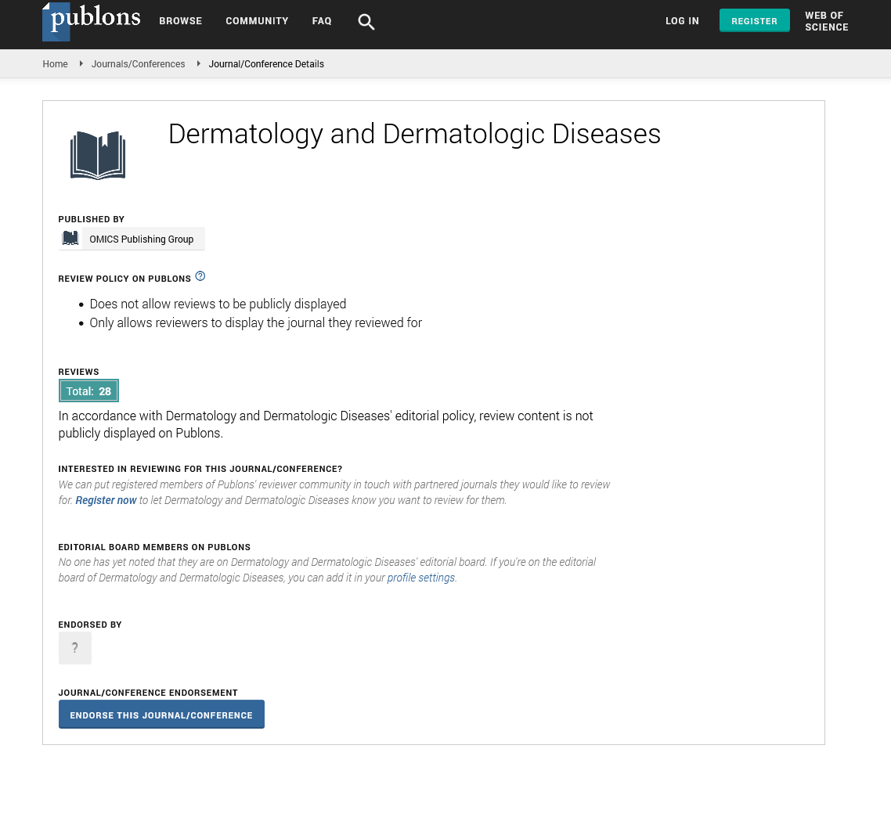The width and height of the screenshot is (891, 839).
Task: Click Endorse This Journal/Conference button
Action: [x=161, y=715]
